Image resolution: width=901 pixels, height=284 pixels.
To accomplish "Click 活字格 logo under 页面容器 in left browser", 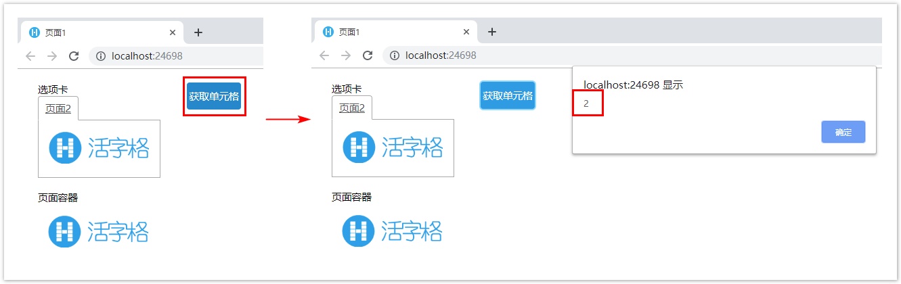I will [99, 232].
